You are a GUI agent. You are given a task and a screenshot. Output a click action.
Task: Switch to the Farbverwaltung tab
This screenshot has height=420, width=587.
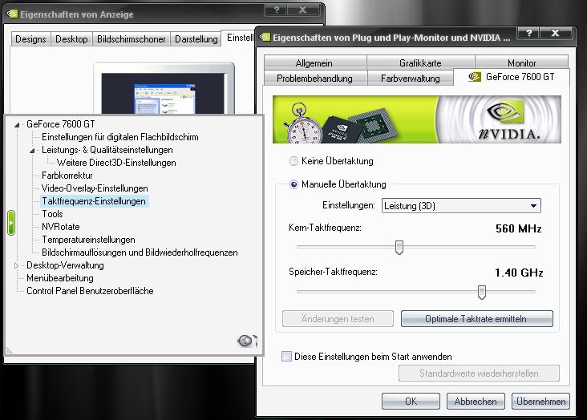[411, 79]
